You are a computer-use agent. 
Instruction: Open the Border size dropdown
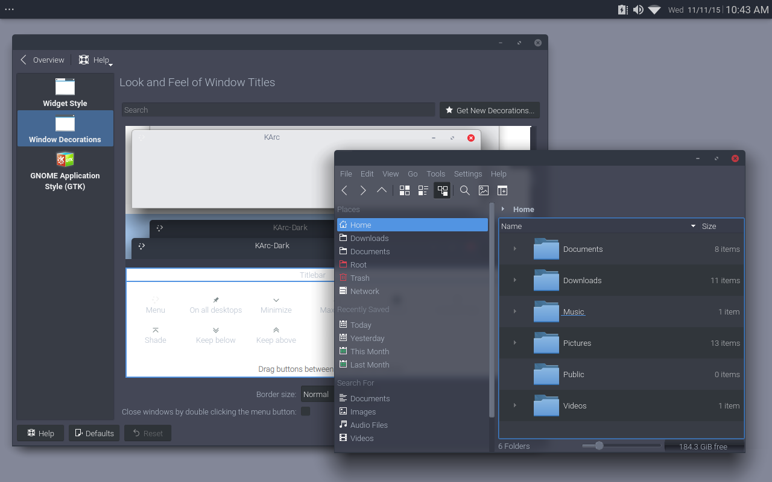(318, 395)
